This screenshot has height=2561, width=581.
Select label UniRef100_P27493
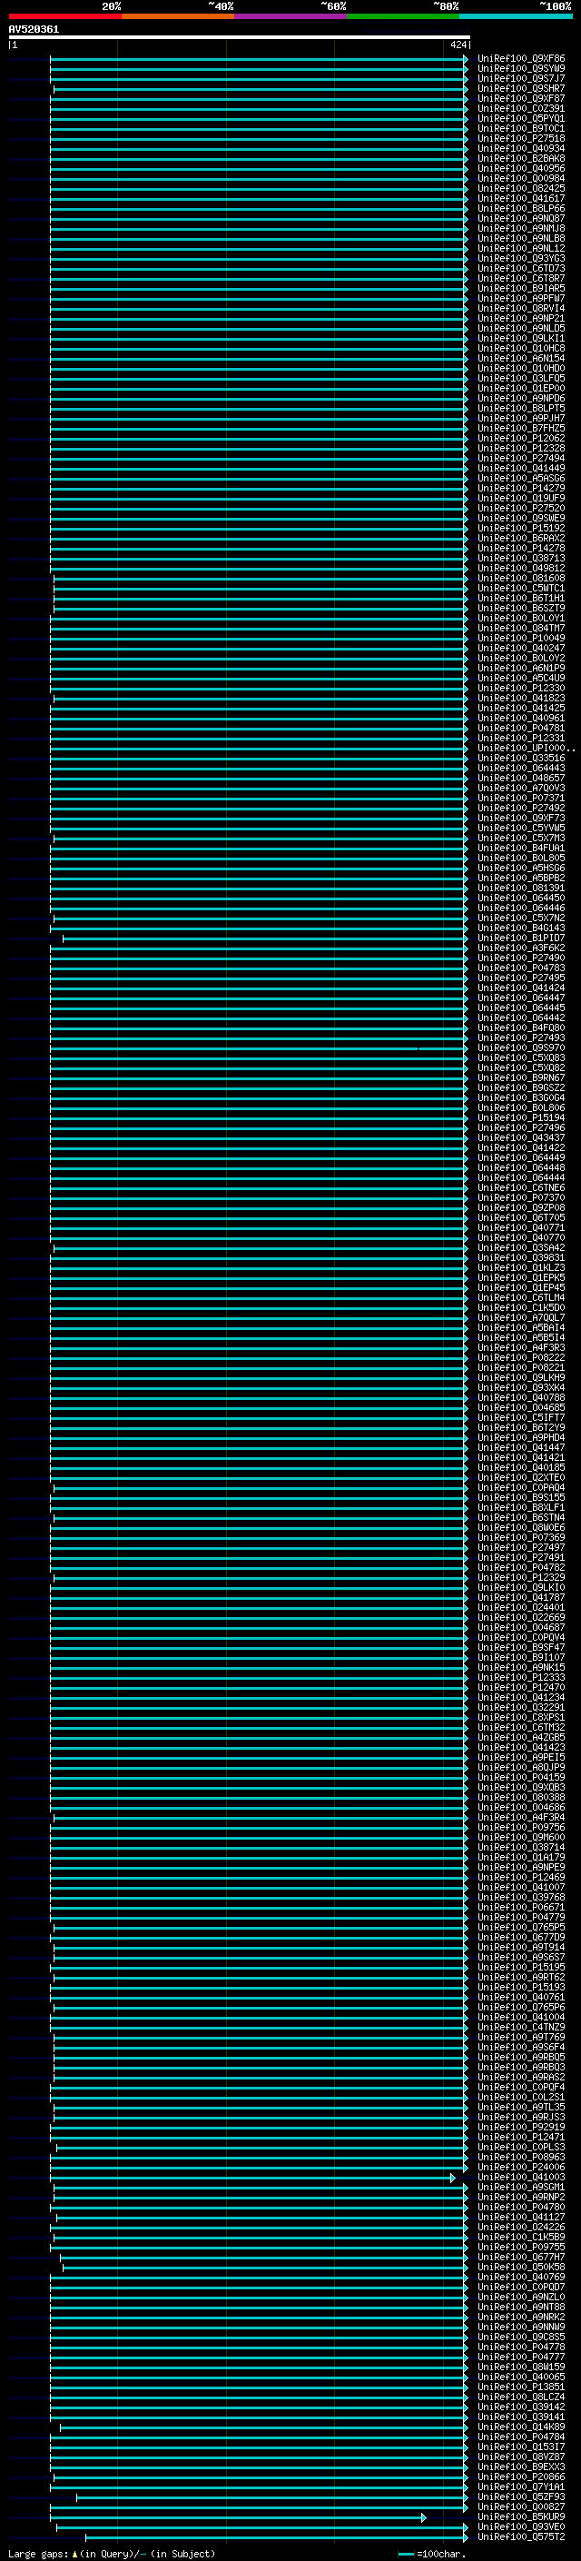521,1037
